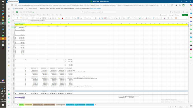The height and width of the screenshot is (108, 193).
Task: Click the Check your profiles link
Action: coord(95,9)
